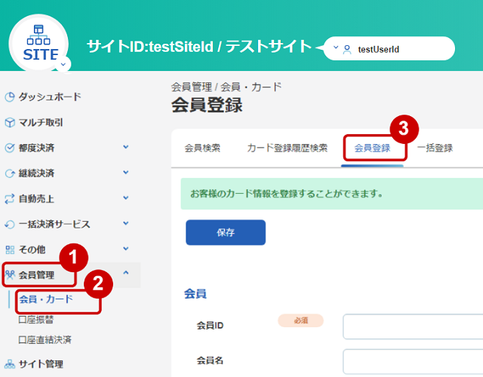The width and height of the screenshot is (483, 377).
Task: Collapse the 会員管理 menu chevron
Action: [126, 273]
